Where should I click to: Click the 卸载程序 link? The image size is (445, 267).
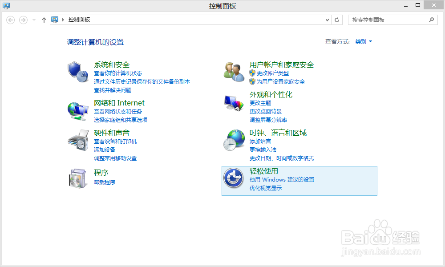(105, 182)
